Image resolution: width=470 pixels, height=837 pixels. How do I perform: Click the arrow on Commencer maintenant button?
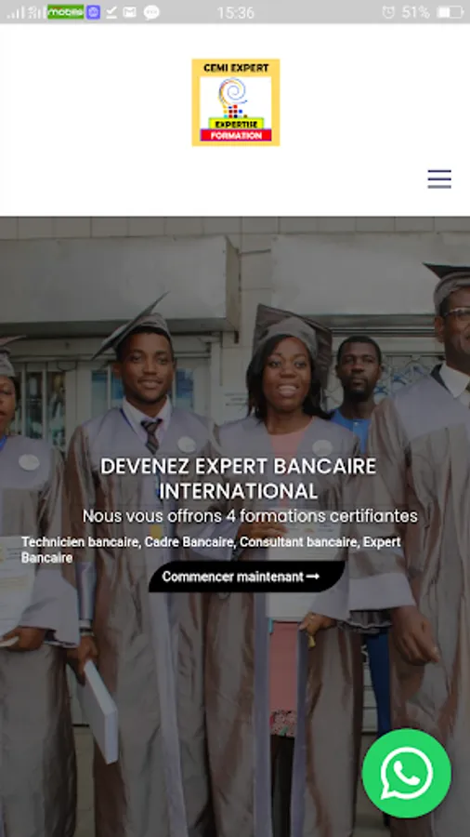click(x=313, y=577)
